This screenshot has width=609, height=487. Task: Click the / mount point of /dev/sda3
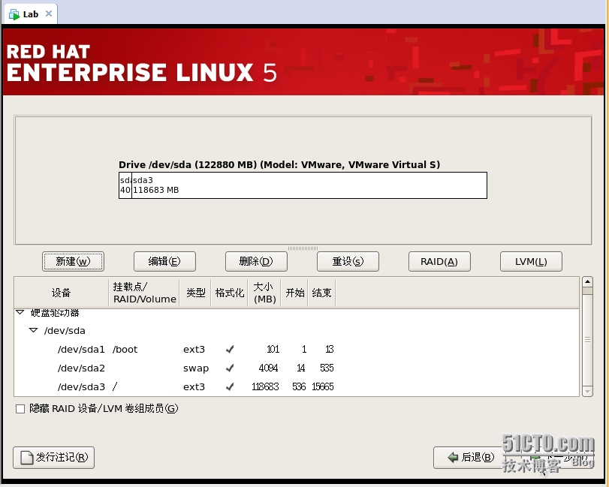115,386
